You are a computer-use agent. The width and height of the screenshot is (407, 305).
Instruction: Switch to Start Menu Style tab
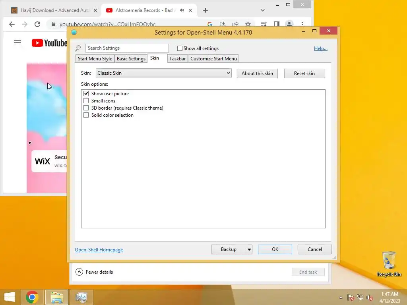point(95,59)
